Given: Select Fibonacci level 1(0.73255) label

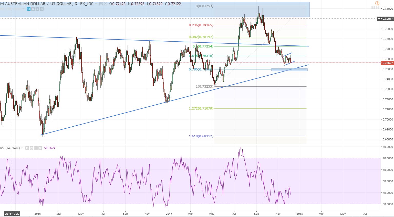Looking at the screenshot, I should [x=204, y=86].
